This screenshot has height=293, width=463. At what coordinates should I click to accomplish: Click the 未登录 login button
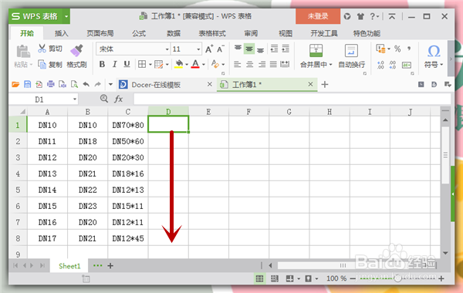318,16
